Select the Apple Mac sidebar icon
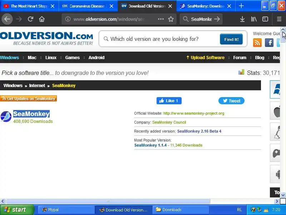Viewport: 286px width, 215px height. pyautogui.click(x=275, y=111)
